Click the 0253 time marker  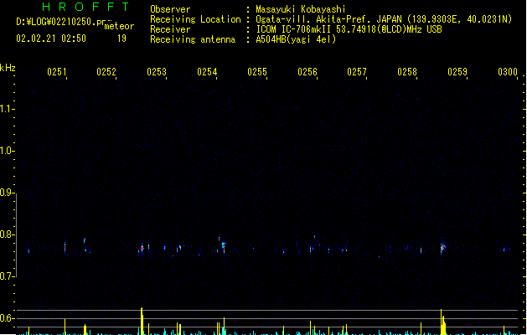tap(157, 72)
